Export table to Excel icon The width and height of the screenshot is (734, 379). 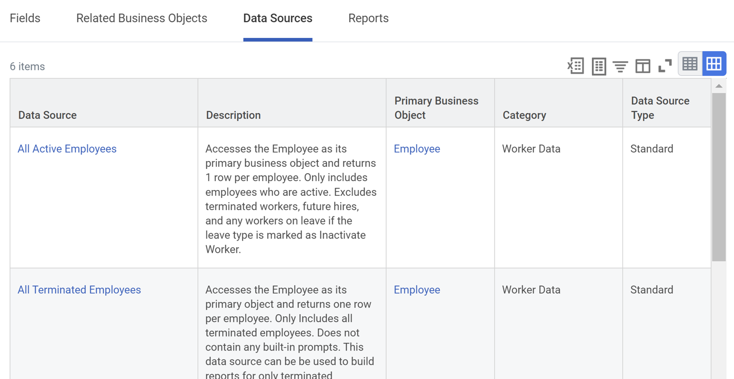[576, 66]
